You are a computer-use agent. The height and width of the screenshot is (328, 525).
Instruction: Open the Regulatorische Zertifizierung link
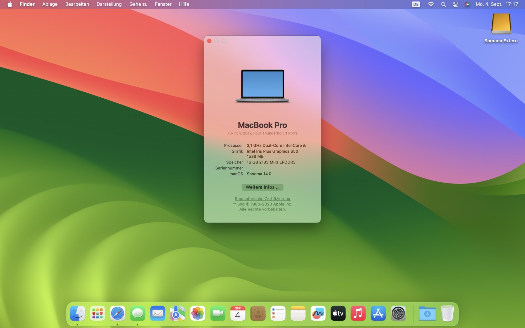click(262, 199)
